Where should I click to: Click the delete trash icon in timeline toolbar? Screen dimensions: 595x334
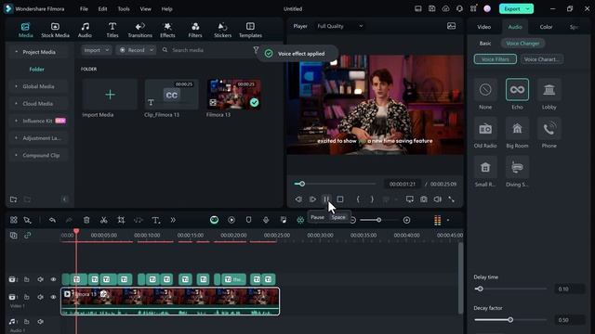pos(86,220)
